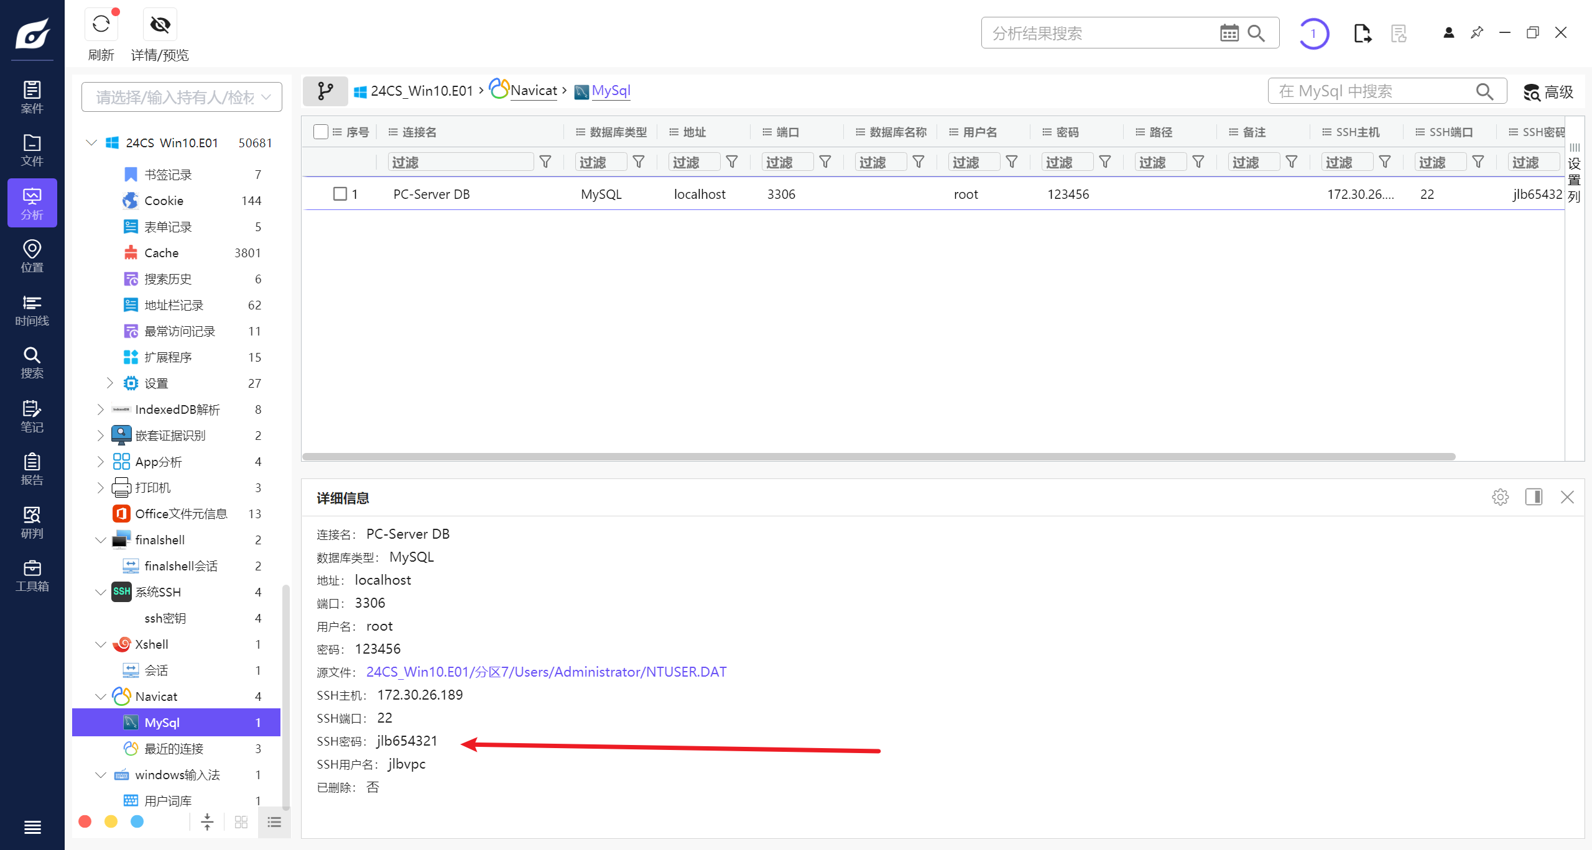
Task: Click the gear icon in 详细信息 panel
Action: [1500, 497]
